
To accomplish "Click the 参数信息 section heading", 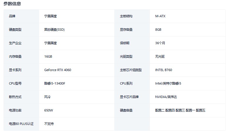I will point(12,4).
